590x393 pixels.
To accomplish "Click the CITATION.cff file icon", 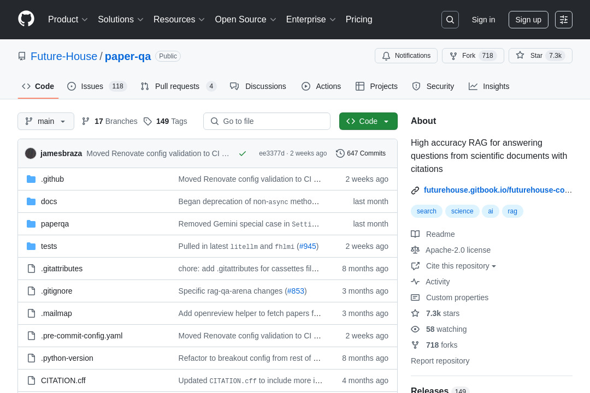I will 31,380.
